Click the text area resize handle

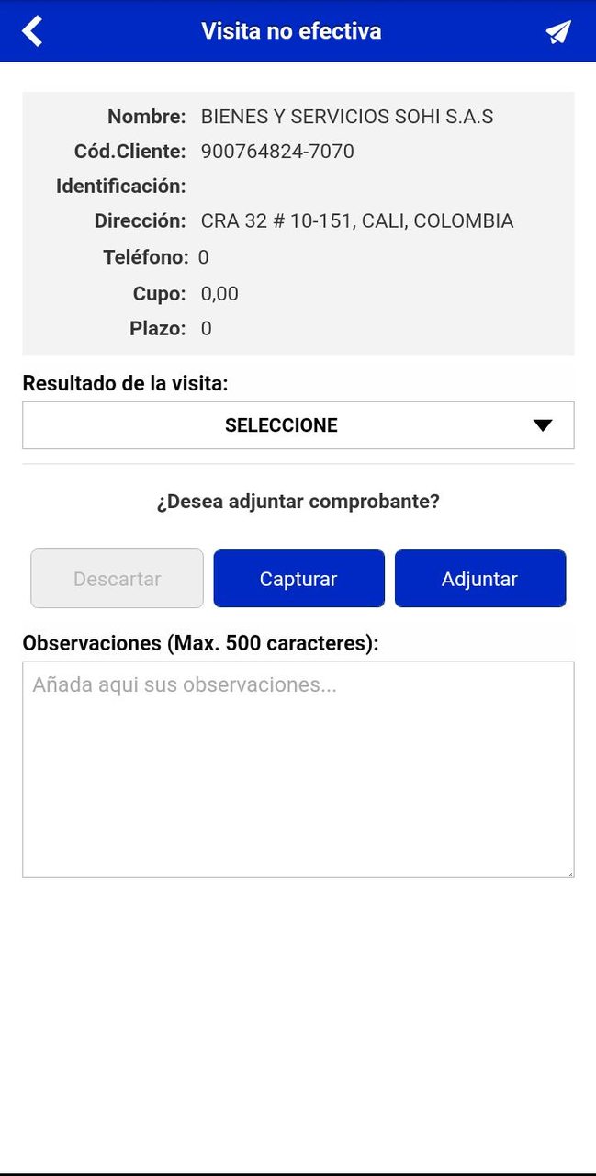(x=568, y=872)
